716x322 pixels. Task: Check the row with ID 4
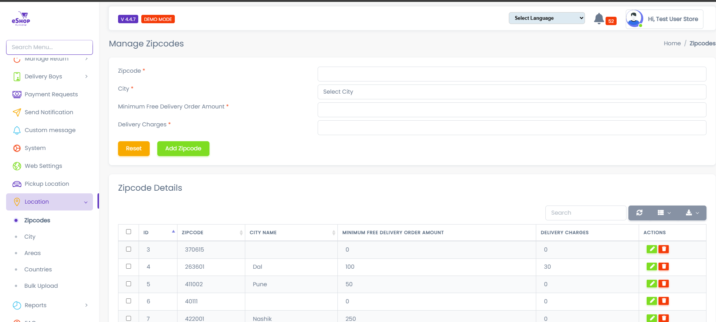pos(128,266)
